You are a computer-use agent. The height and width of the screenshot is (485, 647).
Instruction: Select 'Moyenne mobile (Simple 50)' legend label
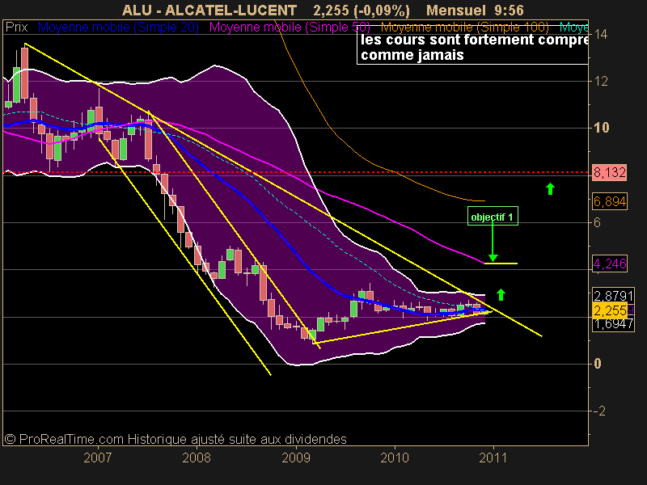coord(290,27)
